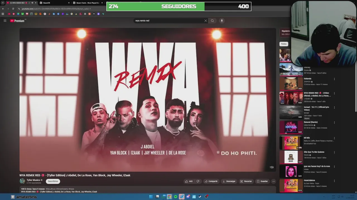Screen dimensions: 357x200
Task: Like the video with thumbs-up 443
Action: (x=189, y=181)
